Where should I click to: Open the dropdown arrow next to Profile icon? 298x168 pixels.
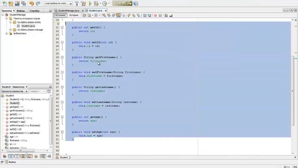109,3
